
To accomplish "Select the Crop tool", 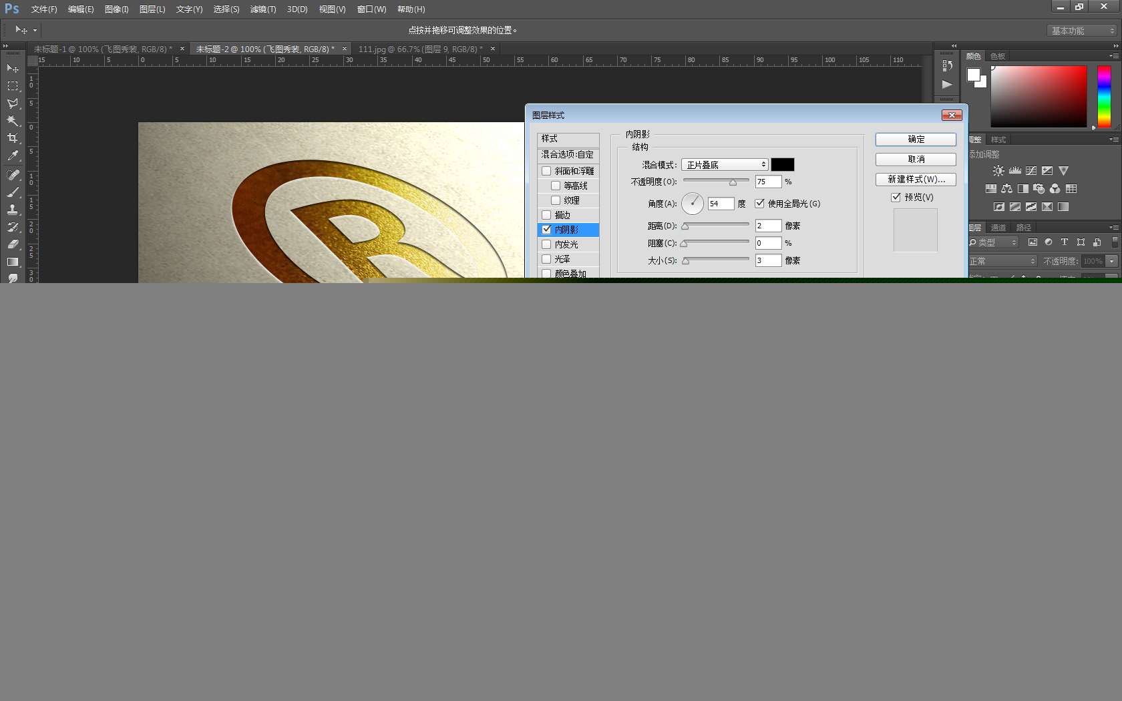I will click(13, 138).
